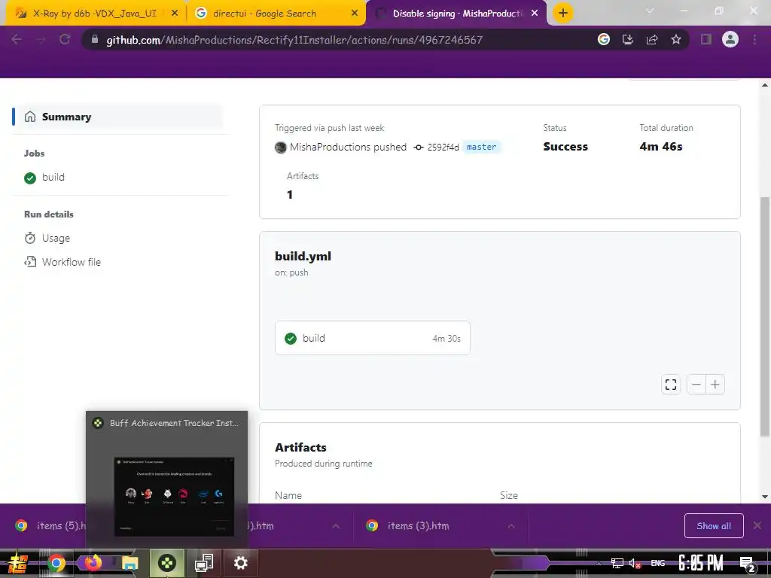Screen dimensions: 771x578
Task: Click the network tray icon
Action: [617, 563]
